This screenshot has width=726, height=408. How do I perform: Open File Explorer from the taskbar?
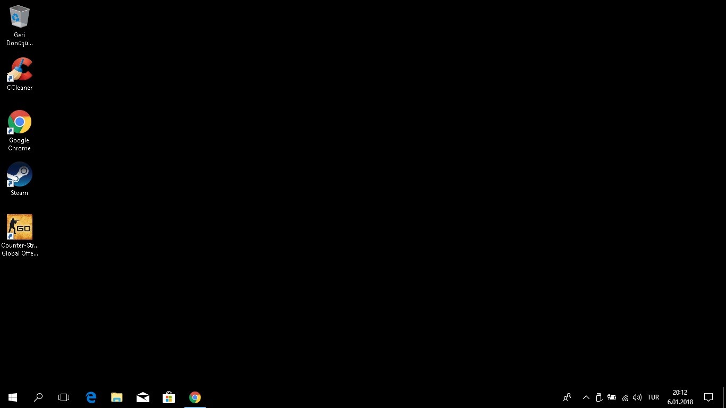[117, 397]
